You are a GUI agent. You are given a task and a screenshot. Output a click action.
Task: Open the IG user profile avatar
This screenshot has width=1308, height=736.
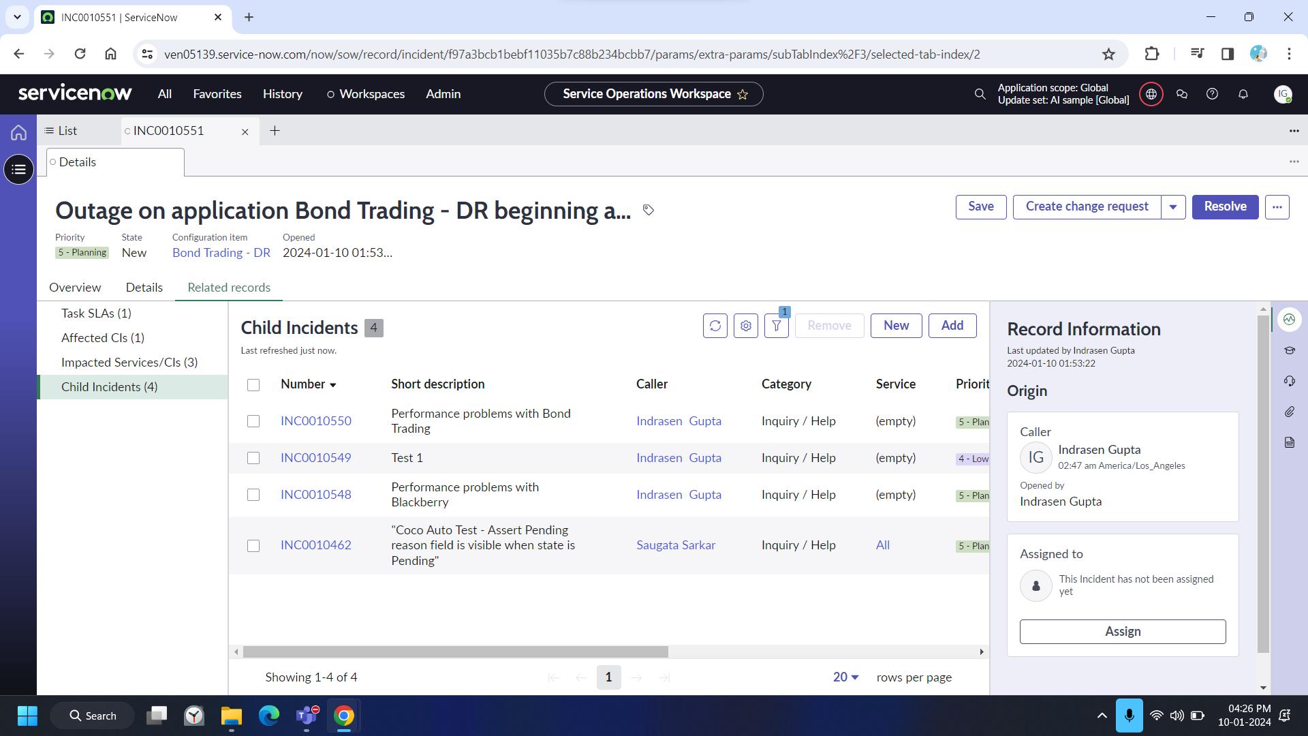(x=1283, y=94)
